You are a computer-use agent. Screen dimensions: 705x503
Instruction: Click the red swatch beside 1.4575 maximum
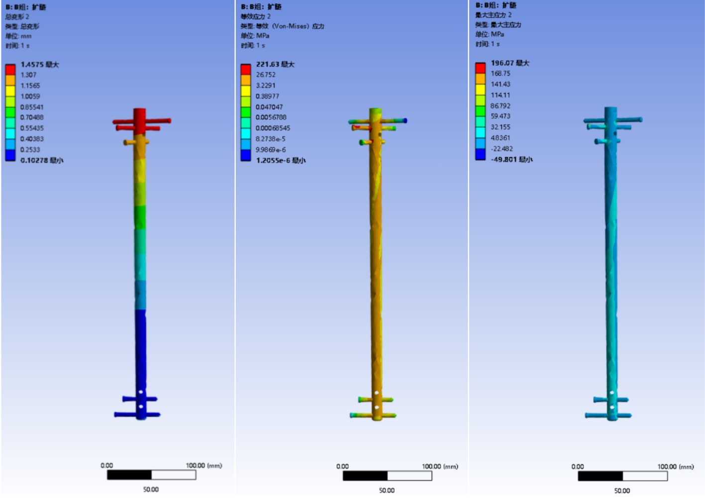click(x=10, y=69)
